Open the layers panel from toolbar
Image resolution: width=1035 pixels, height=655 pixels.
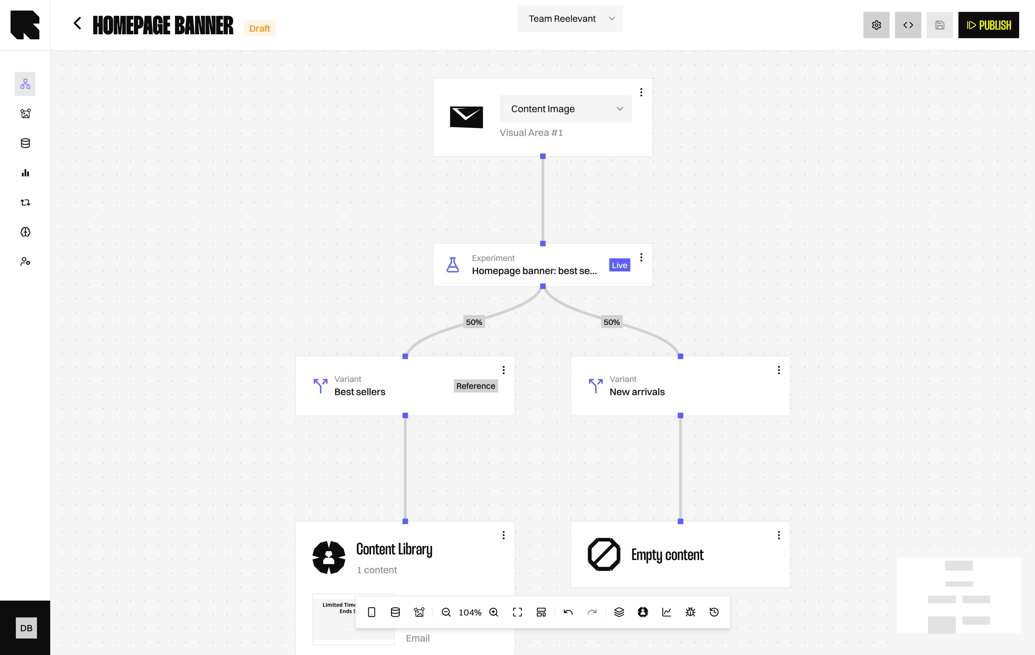(x=619, y=612)
